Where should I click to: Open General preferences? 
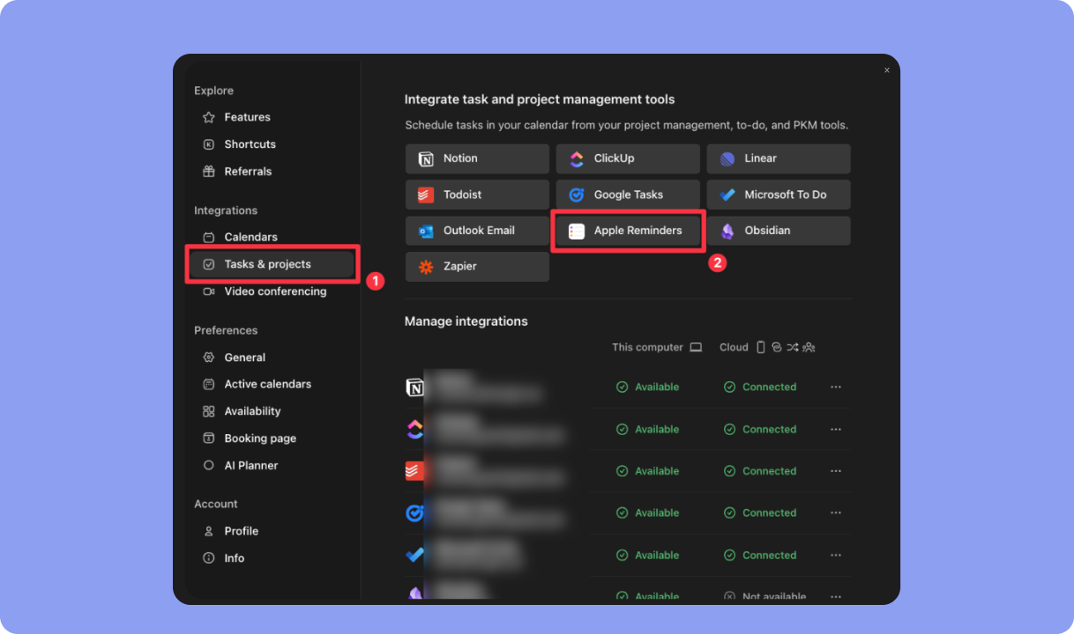tap(234, 358)
